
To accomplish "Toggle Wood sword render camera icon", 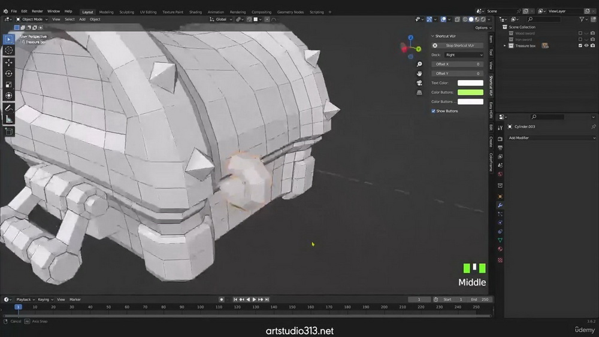I will (593, 33).
